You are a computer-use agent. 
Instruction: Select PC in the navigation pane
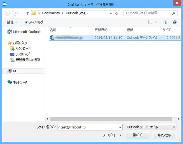15,71
